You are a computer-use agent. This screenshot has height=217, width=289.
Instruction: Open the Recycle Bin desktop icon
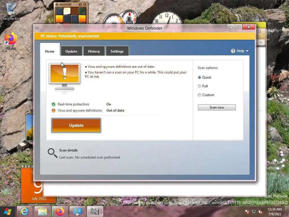click(x=11, y=11)
